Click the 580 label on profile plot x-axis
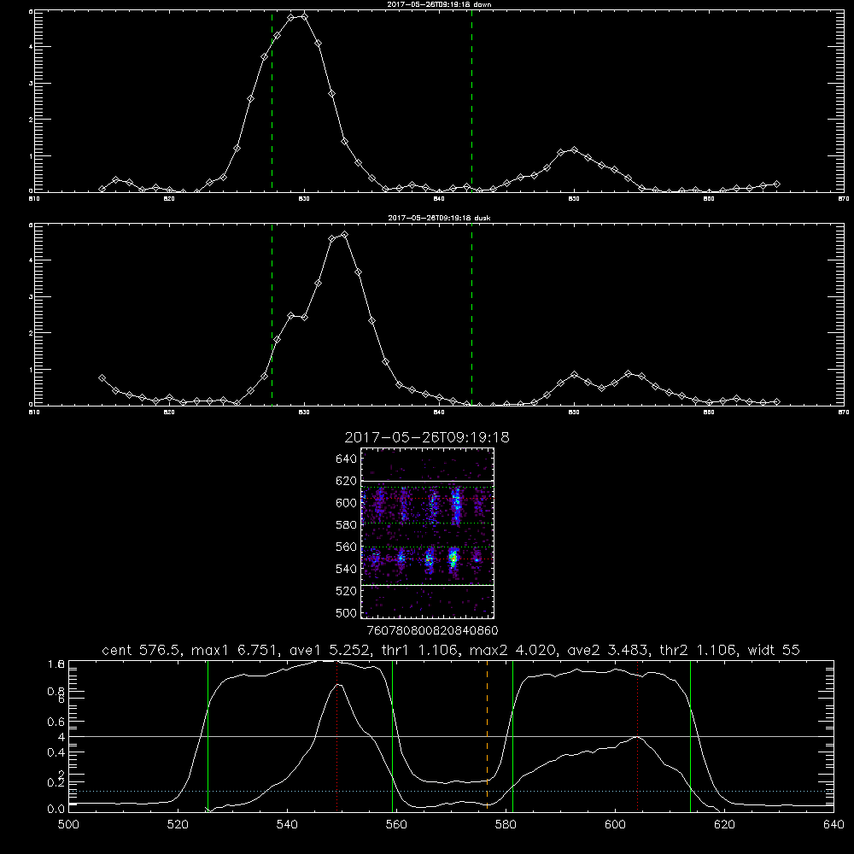The width and height of the screenshot is (854, 854). point(506,825)
